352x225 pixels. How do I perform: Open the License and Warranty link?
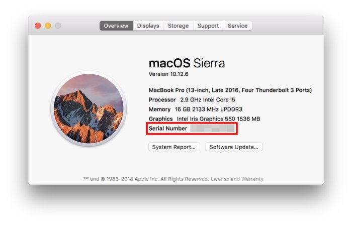(237, 179)
